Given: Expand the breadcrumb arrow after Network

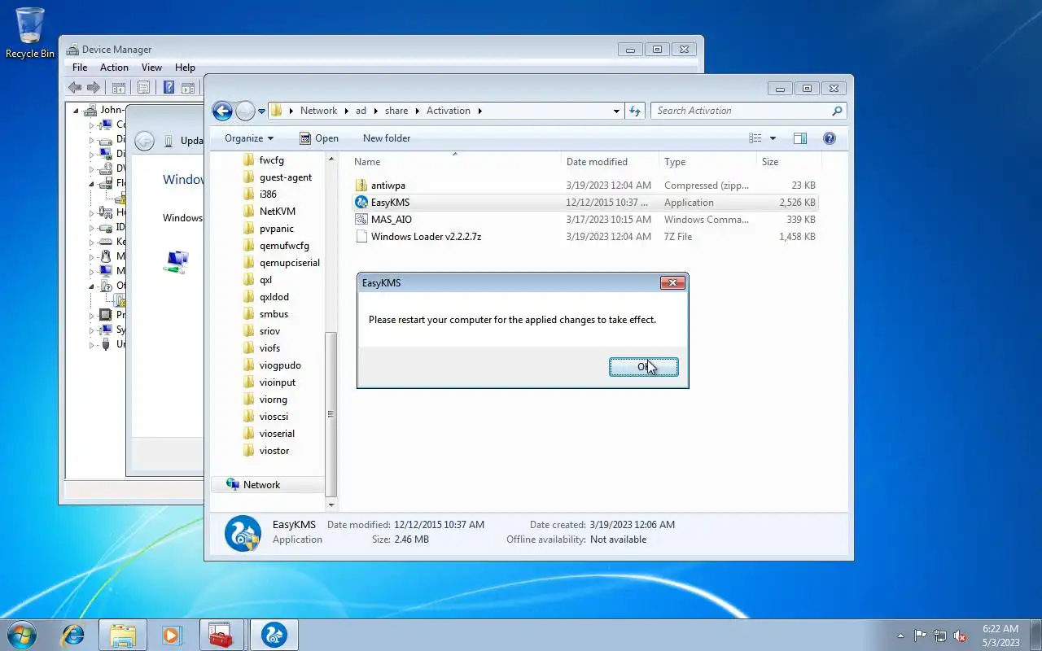Looking at the screenshot, I should pyautogui.click(x=346, y=111).
